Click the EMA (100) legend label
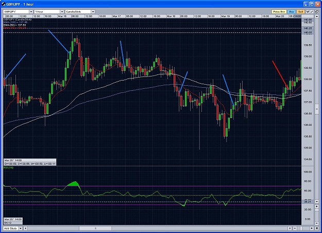Viewport: 322px width, 233px height. (15, 22)
